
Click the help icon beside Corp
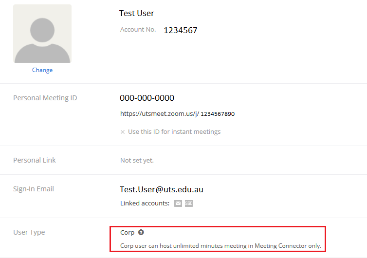[x=141, y=233]
